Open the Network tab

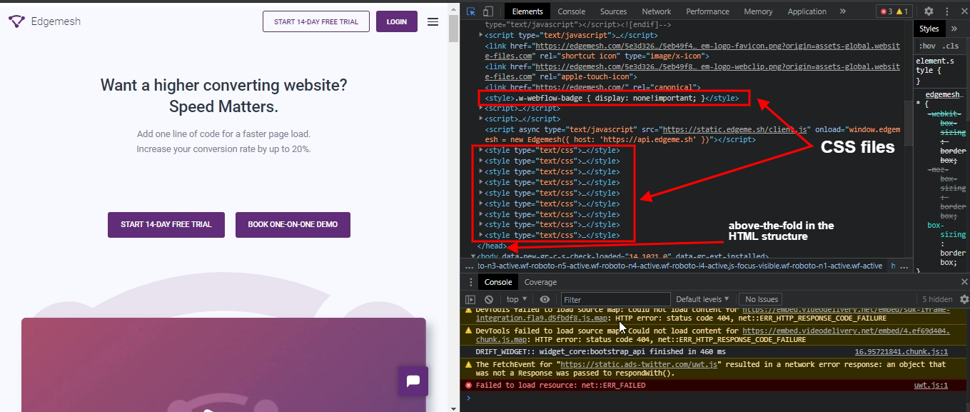(656, 11)
